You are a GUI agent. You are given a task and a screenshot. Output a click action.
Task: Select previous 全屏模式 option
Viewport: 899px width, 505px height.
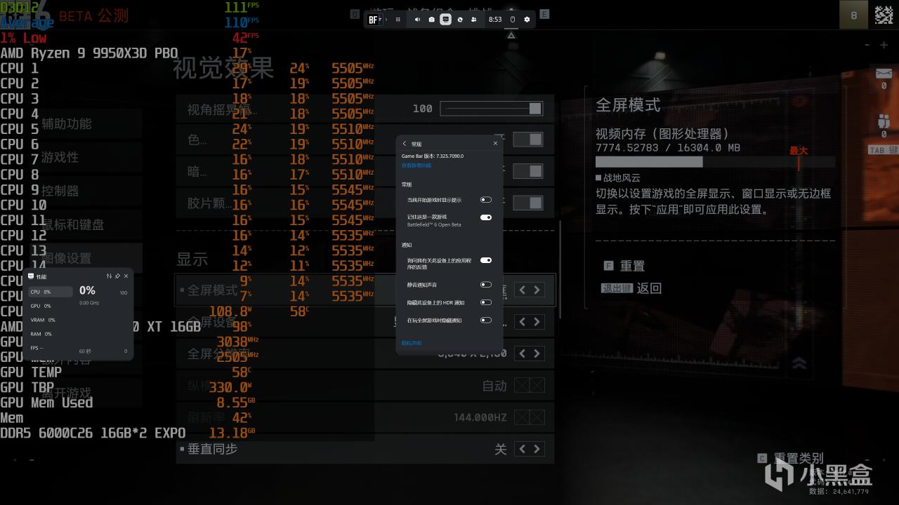click(523, 290)
